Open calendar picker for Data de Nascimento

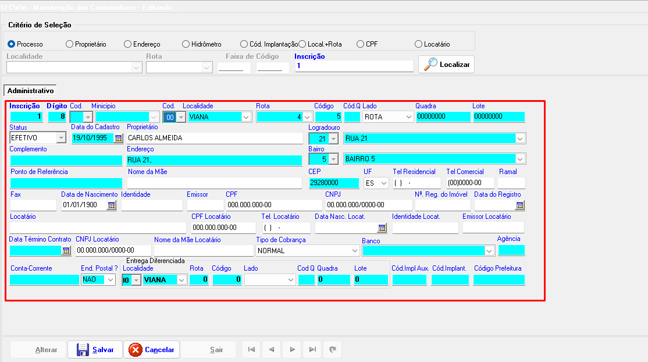click(111, 205)
